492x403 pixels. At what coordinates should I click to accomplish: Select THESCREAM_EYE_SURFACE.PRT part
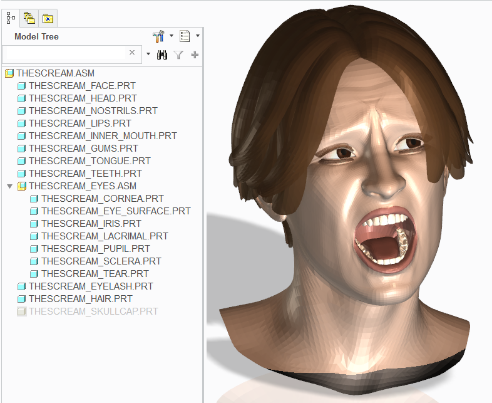point(116,211)
